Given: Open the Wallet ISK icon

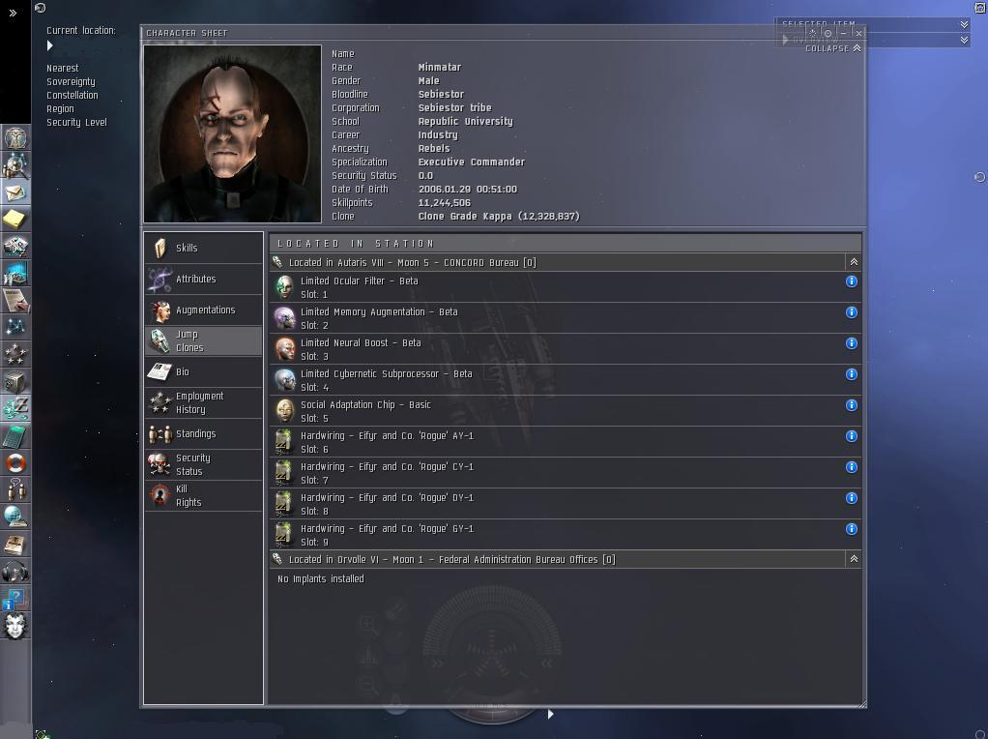Looking at the screenshot, I should tap(15, 408).
